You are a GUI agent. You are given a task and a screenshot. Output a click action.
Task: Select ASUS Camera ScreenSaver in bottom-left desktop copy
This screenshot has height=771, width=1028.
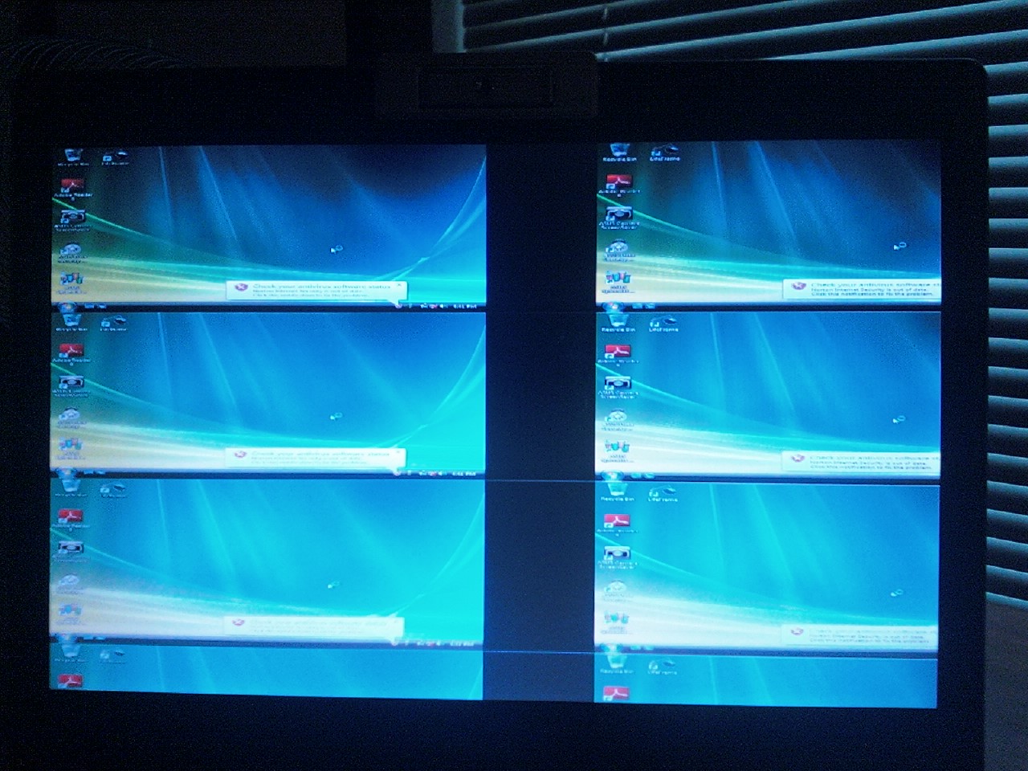click(x=71, y=551)
